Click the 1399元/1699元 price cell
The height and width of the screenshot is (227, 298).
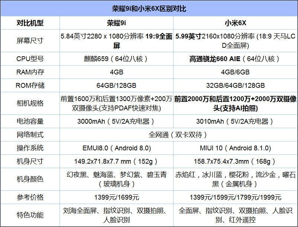point(116,197)
